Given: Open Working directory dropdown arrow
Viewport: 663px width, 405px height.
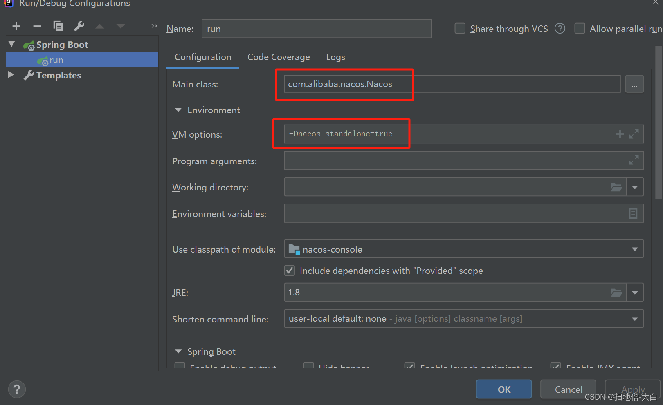Looking at the screenshot, I should coord(635,187).
